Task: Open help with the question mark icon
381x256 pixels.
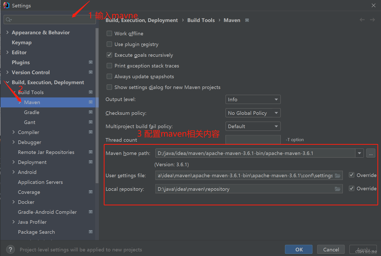Action: pos(10,249)
